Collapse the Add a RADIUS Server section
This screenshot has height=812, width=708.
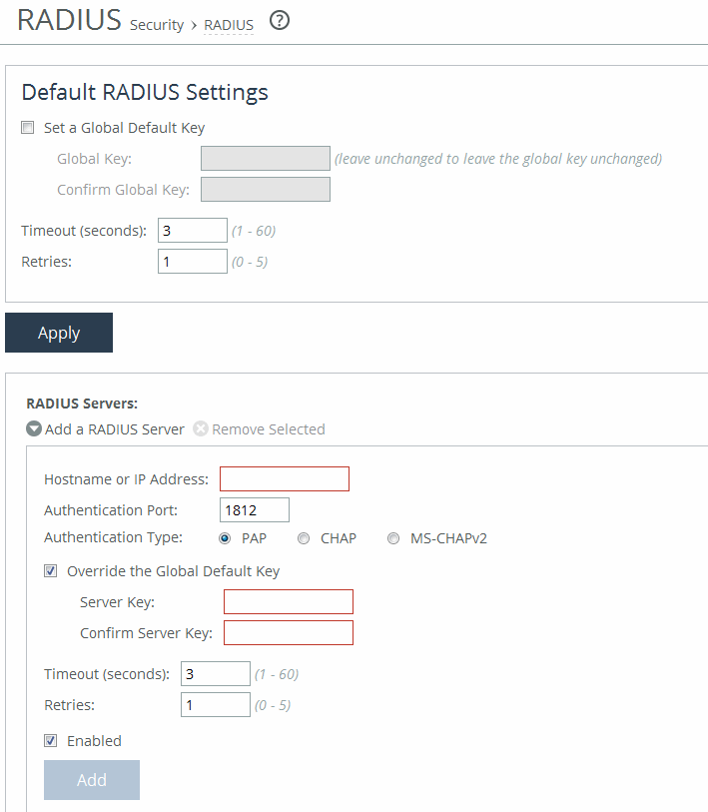[34, 429]
